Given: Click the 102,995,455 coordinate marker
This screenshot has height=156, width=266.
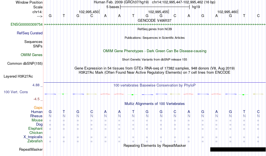Looking at the screenshot, I should pyautogui.click(x=158, y=12).
